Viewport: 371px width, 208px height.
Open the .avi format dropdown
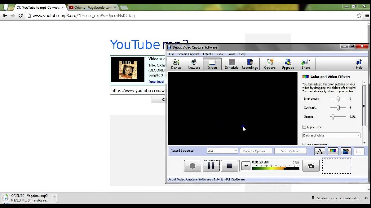222,151
